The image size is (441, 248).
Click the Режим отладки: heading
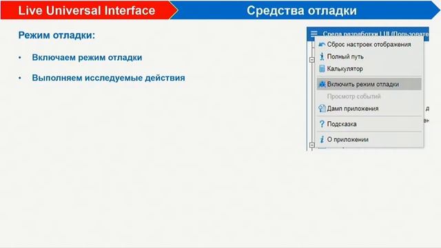pos(57,35)
